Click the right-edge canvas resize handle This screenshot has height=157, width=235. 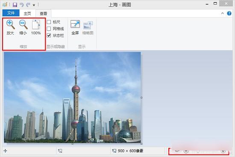coord(141,98)
